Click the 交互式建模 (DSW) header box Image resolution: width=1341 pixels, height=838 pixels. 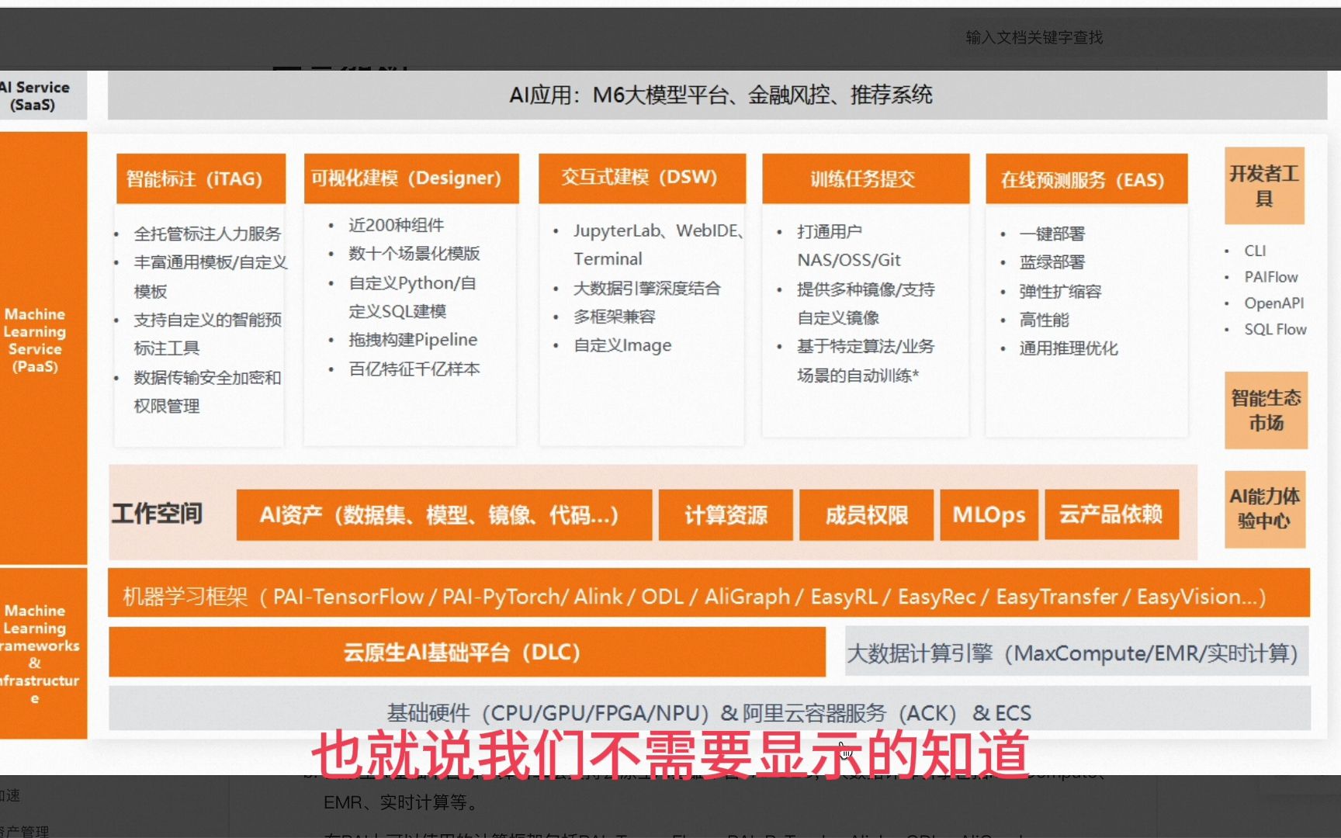(x=642, y=178)
